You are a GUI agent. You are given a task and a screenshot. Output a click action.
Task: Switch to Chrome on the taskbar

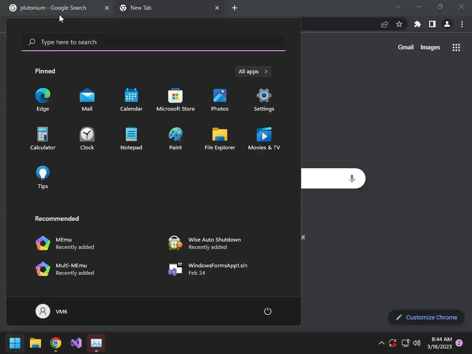pos(56,343)
